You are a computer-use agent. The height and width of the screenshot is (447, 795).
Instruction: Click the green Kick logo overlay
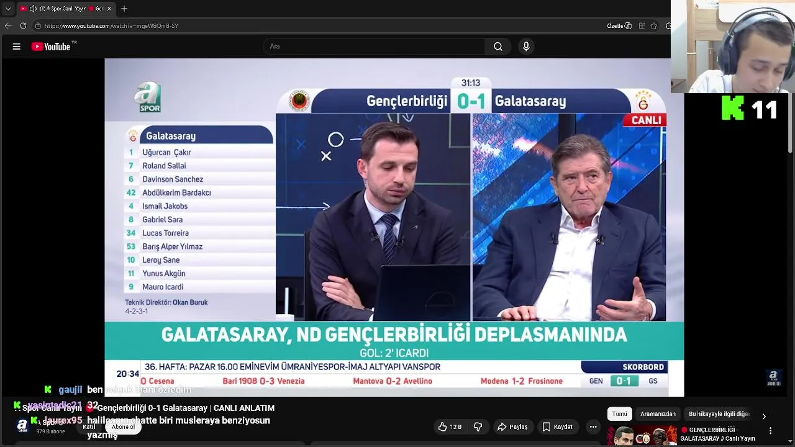(733, 108)
